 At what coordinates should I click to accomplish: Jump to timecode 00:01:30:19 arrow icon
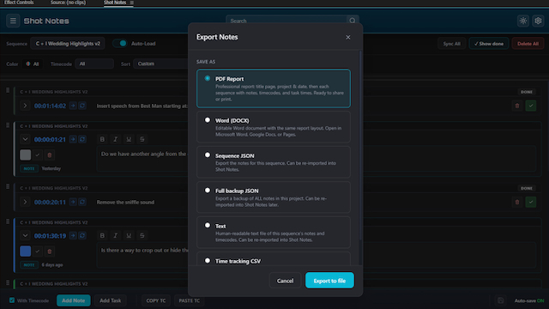click(x=73, y=236)
